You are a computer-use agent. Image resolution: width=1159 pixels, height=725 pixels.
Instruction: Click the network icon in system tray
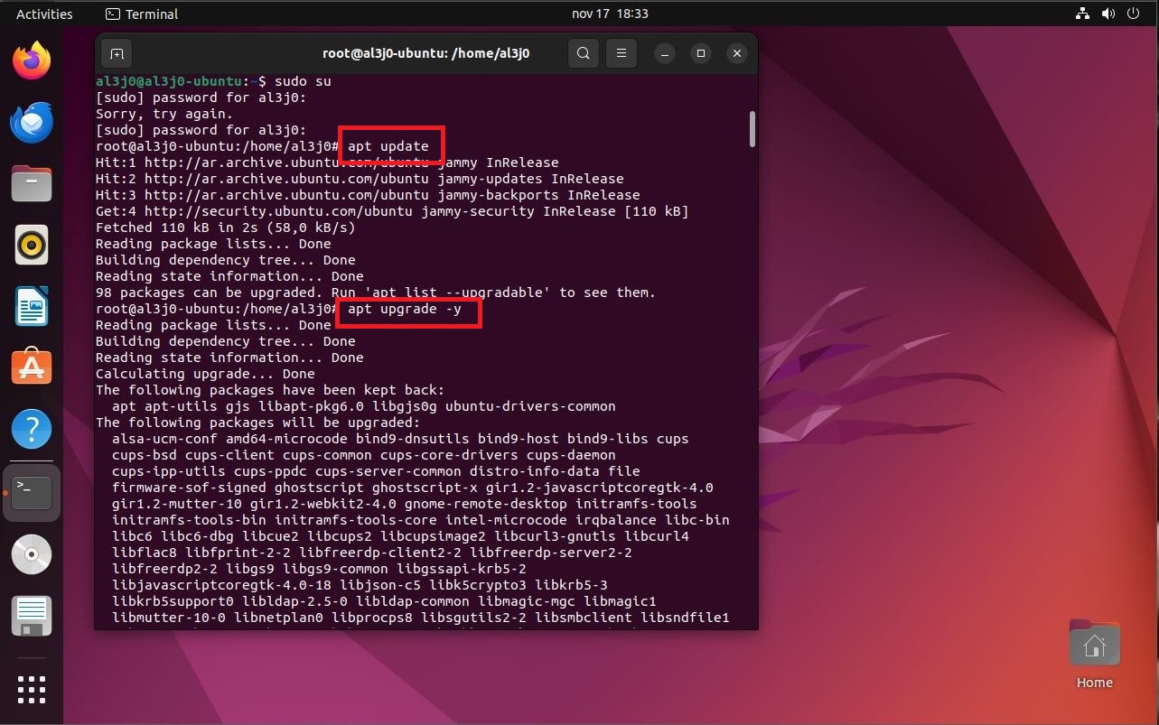click(x=1083, y=14)
